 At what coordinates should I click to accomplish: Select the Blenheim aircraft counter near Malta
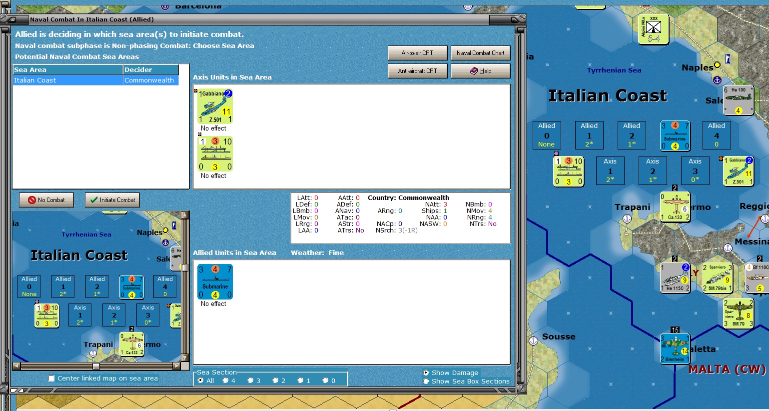pos(675,348)
